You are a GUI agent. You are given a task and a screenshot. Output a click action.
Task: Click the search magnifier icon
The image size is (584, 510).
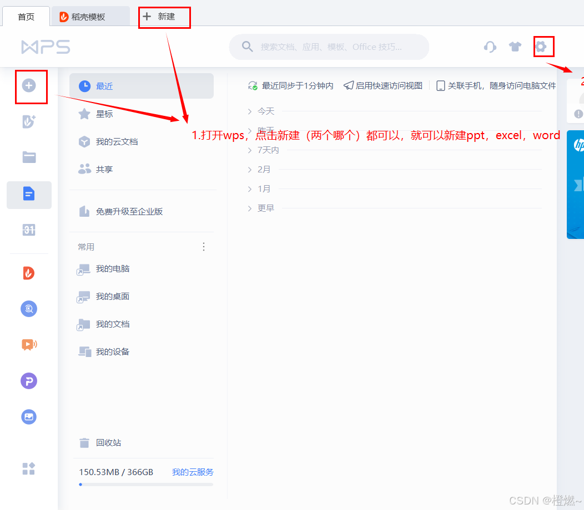coord(247,47)
